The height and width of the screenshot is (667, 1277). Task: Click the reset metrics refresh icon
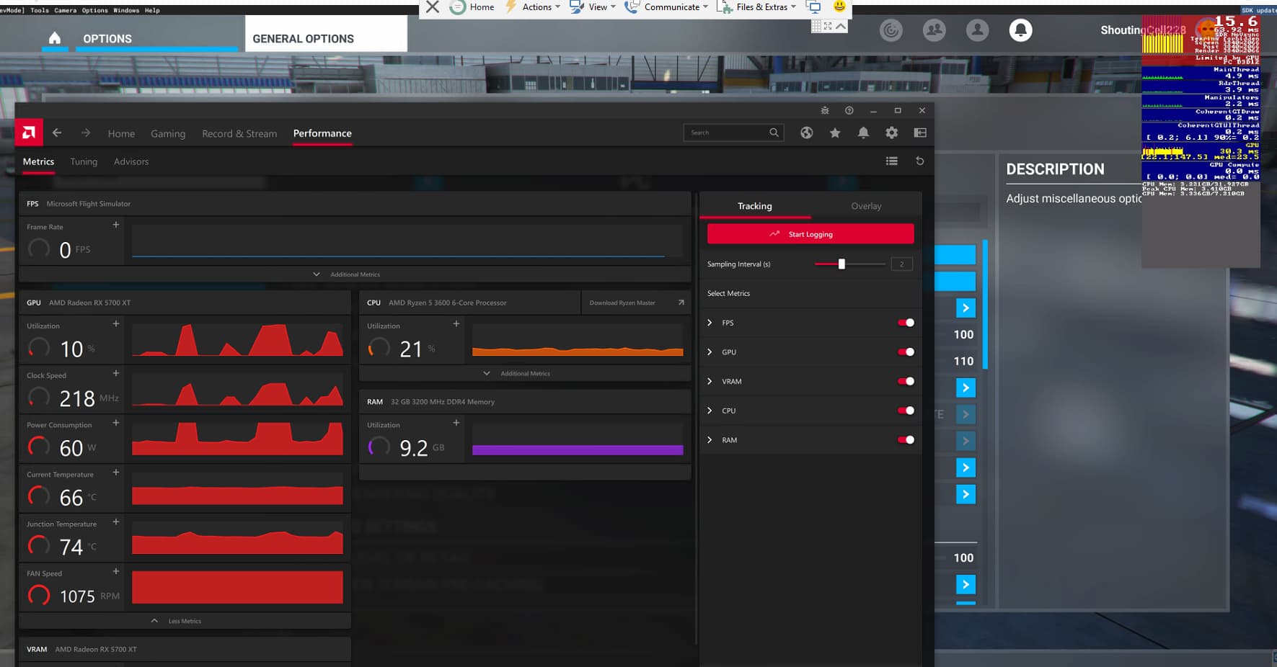click(x=919, y=161)
